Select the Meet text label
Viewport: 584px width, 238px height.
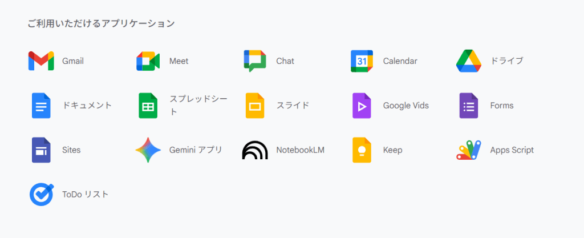tap(179, 61)
